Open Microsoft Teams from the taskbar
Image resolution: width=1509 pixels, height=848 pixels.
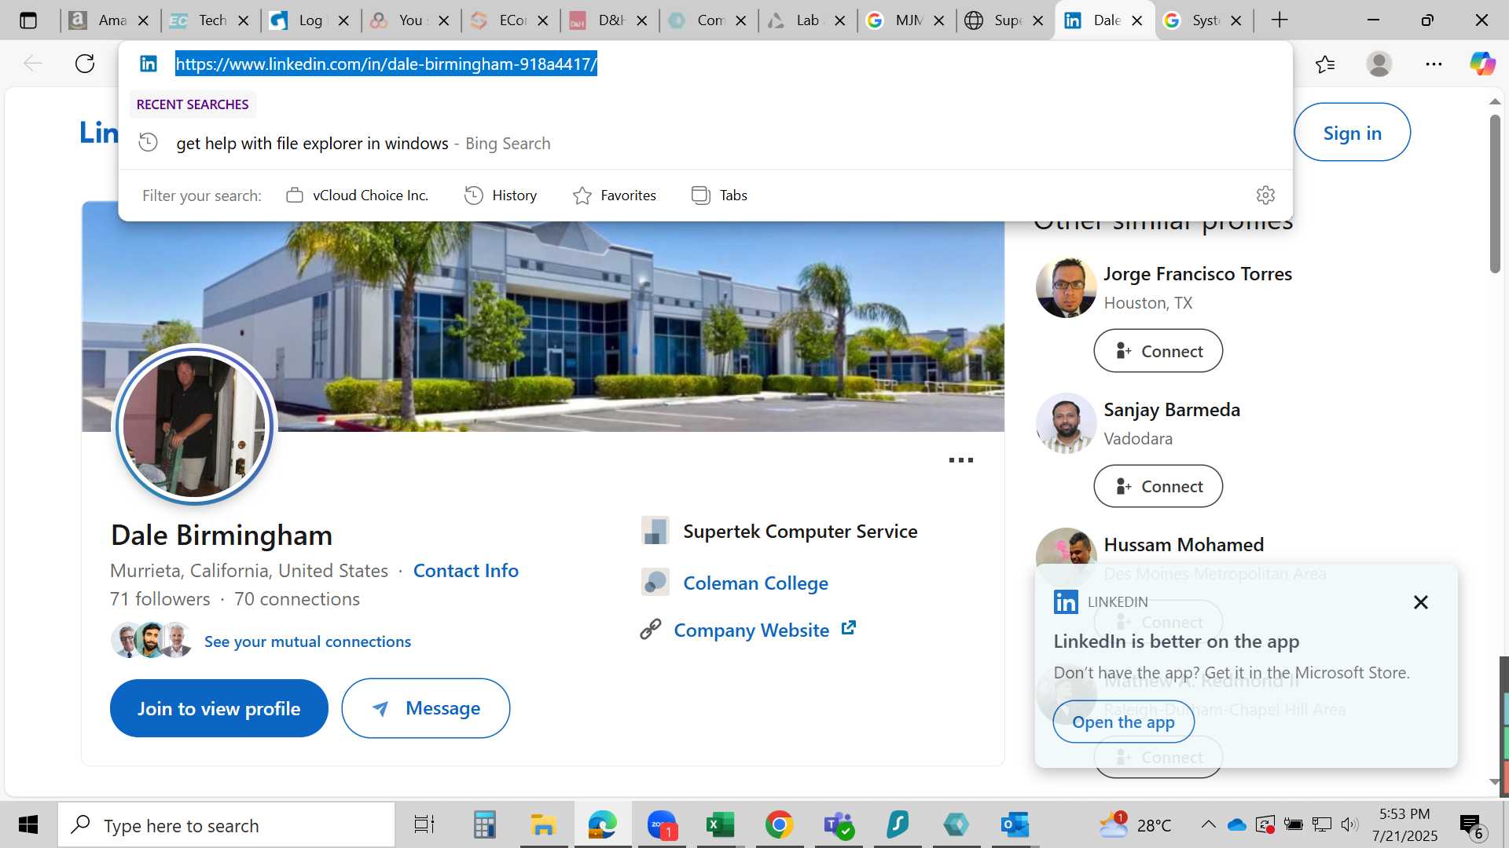[x=838, y=825]
